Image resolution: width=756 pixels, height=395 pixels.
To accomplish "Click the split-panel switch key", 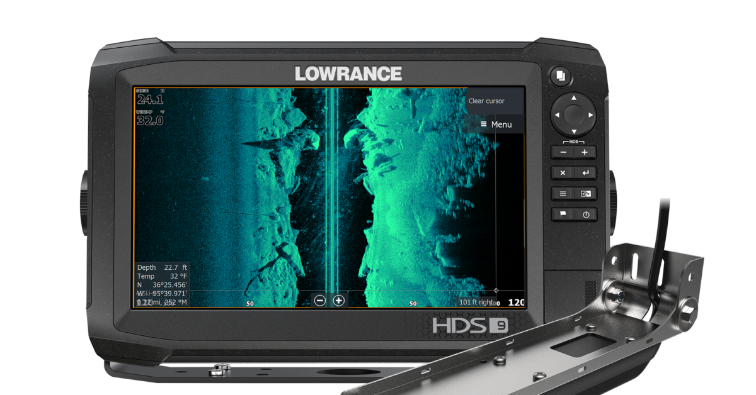I will (585, 194).
